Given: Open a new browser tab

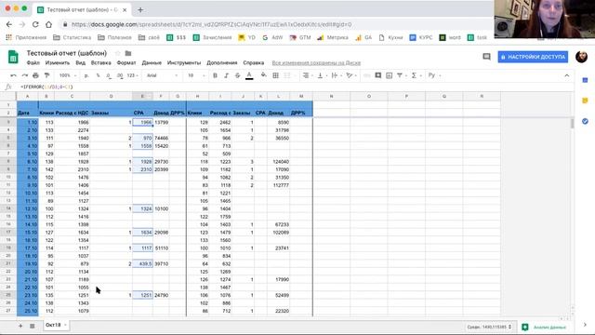Looking at the screenshot, I should (140, 10).
